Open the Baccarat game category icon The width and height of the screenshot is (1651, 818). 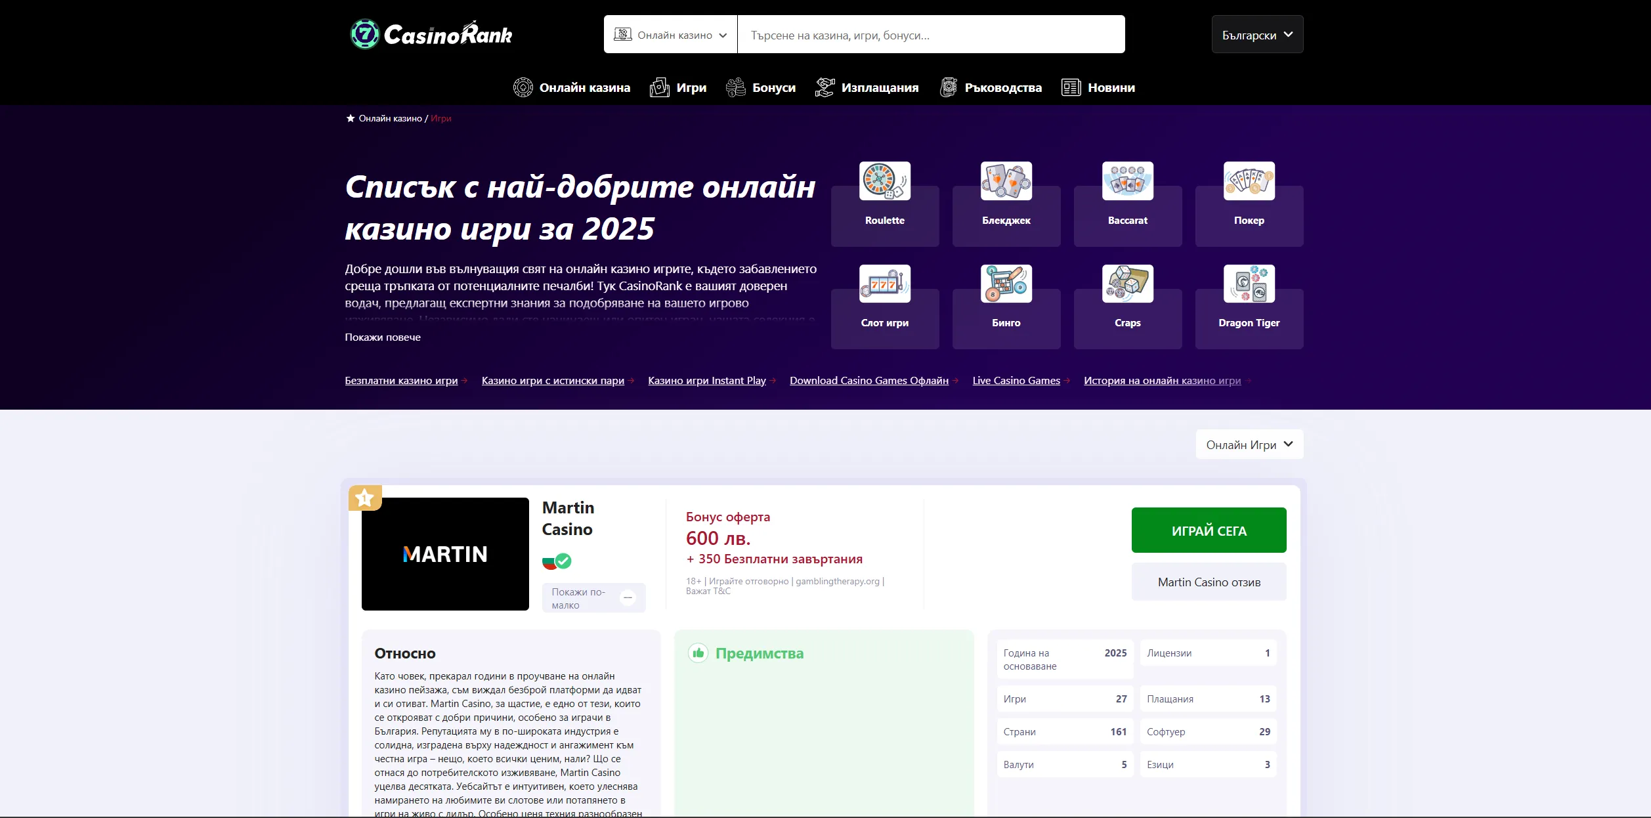(1127, 181)
